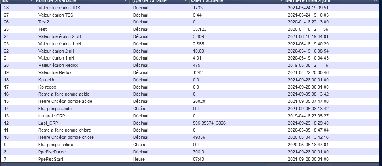Click the Integrale ORP row
Image resolution: width=382 pixels, height=166 pixels.
click(190, 116)
